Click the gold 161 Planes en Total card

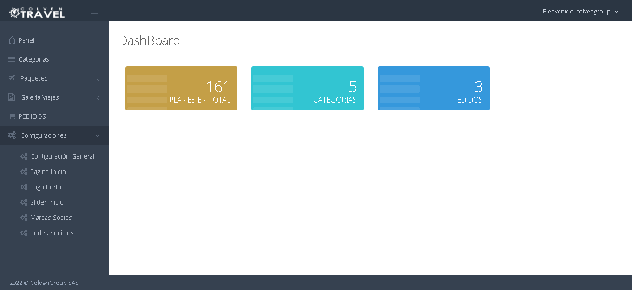pos(181,88)
